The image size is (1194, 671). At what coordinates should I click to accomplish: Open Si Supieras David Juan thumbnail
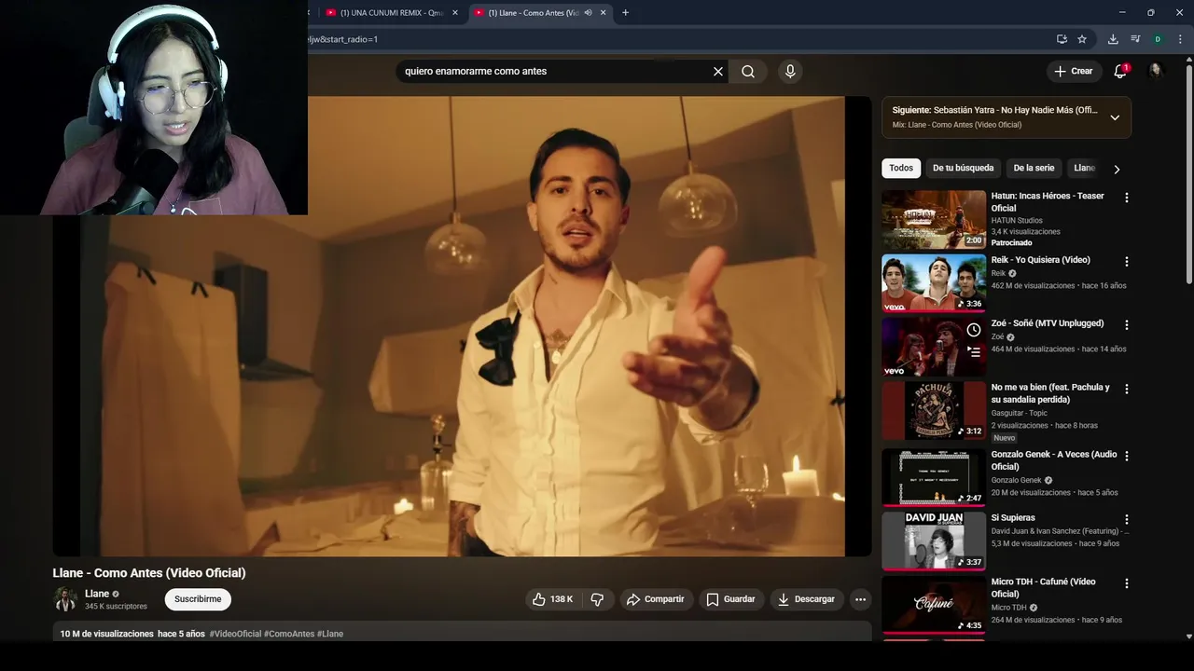point(934,541)
